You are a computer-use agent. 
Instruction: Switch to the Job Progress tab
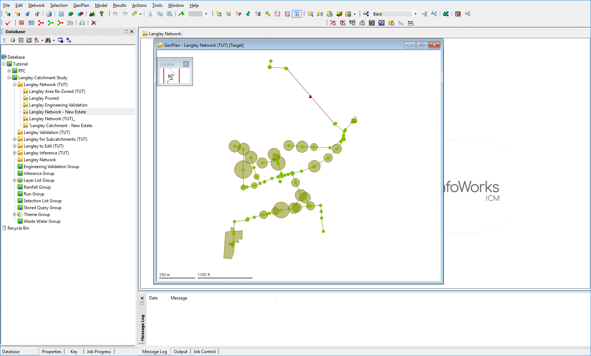(99, 352)
